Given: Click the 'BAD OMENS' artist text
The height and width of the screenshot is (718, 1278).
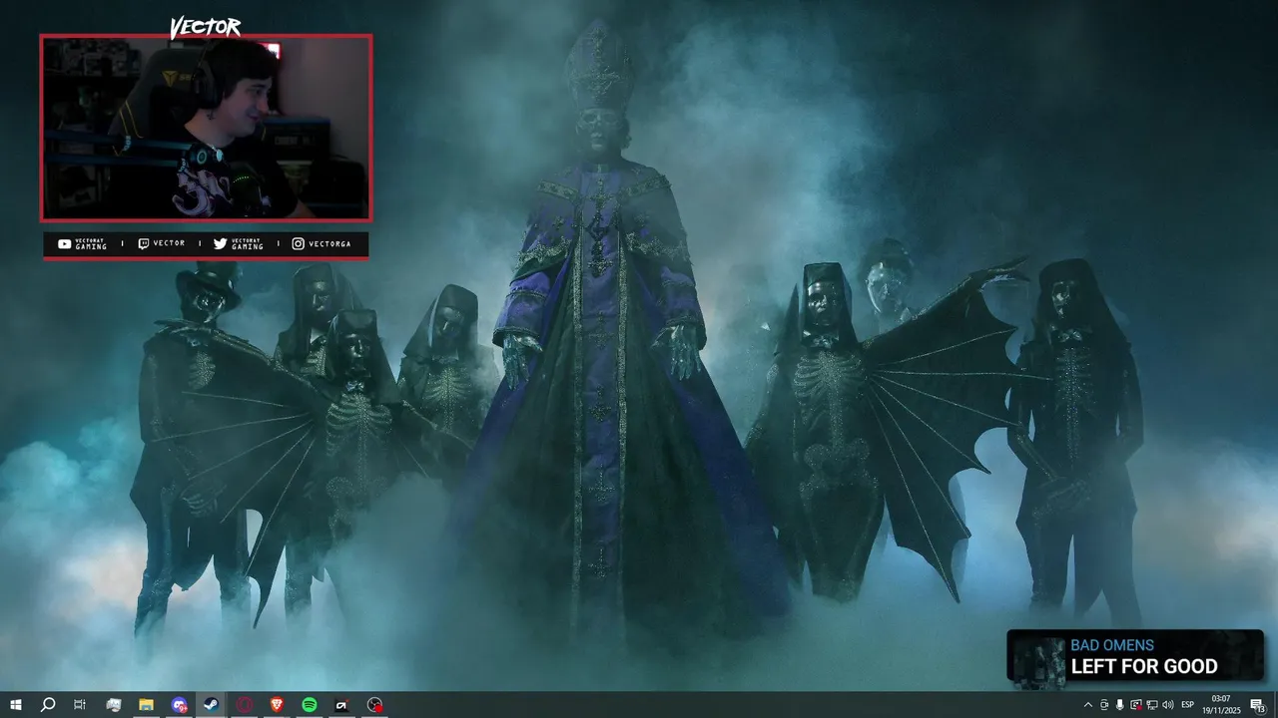Looking at the screenshot, I should point(1112,645).
